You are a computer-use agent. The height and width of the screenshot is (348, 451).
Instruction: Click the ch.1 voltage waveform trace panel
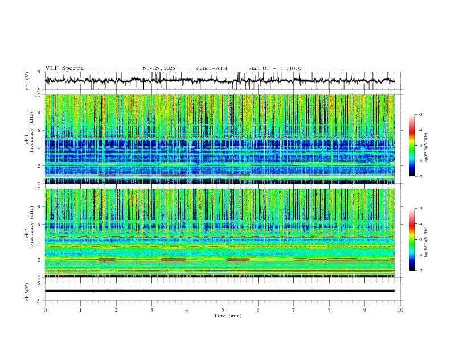(x=224, y=81)
